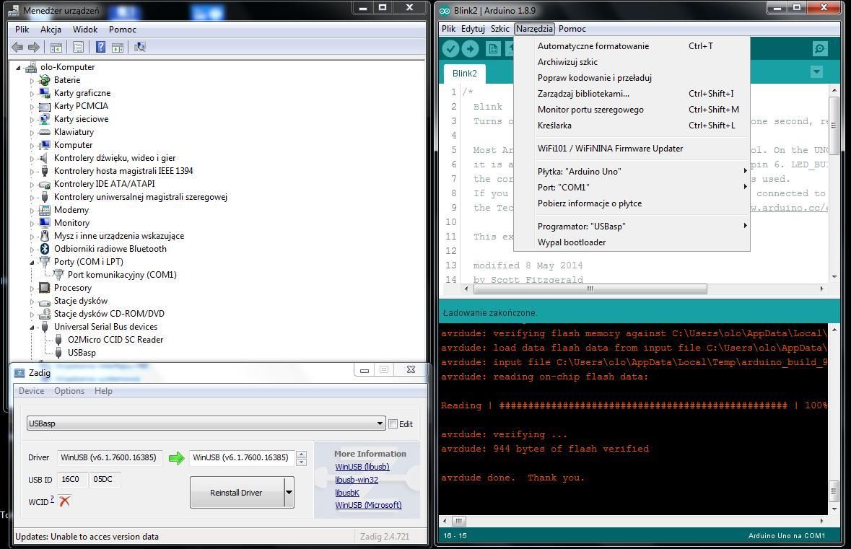
Task: Click Baterie device icon
Action: coord(45,80)
